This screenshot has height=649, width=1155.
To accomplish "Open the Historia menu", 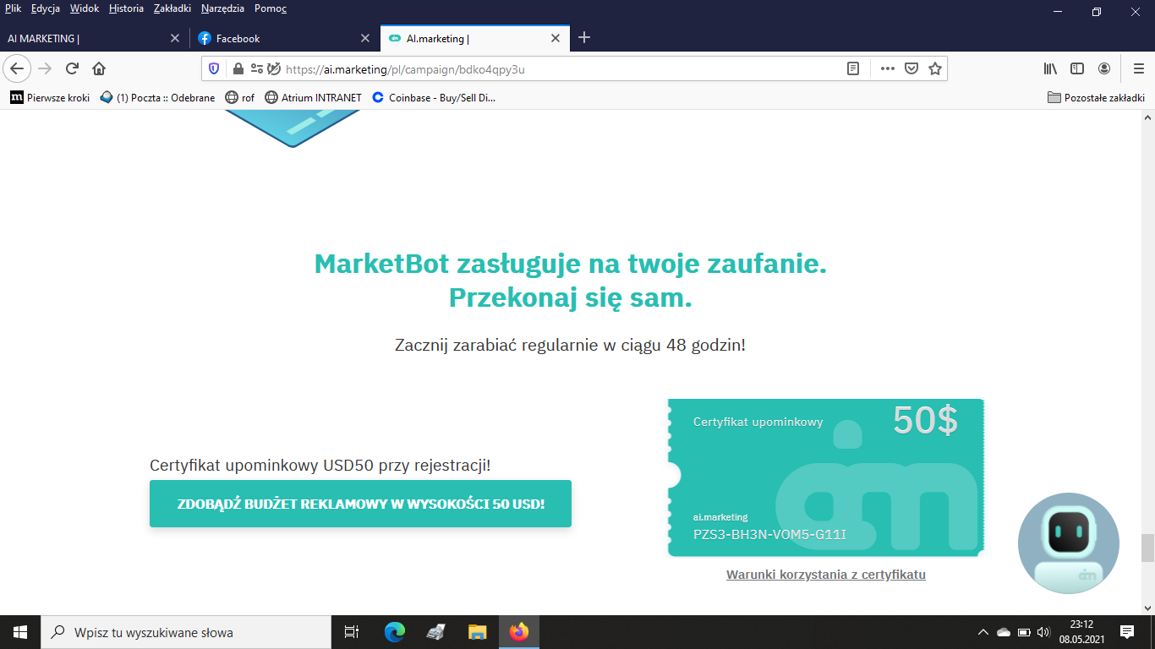I will pos(126,8).
